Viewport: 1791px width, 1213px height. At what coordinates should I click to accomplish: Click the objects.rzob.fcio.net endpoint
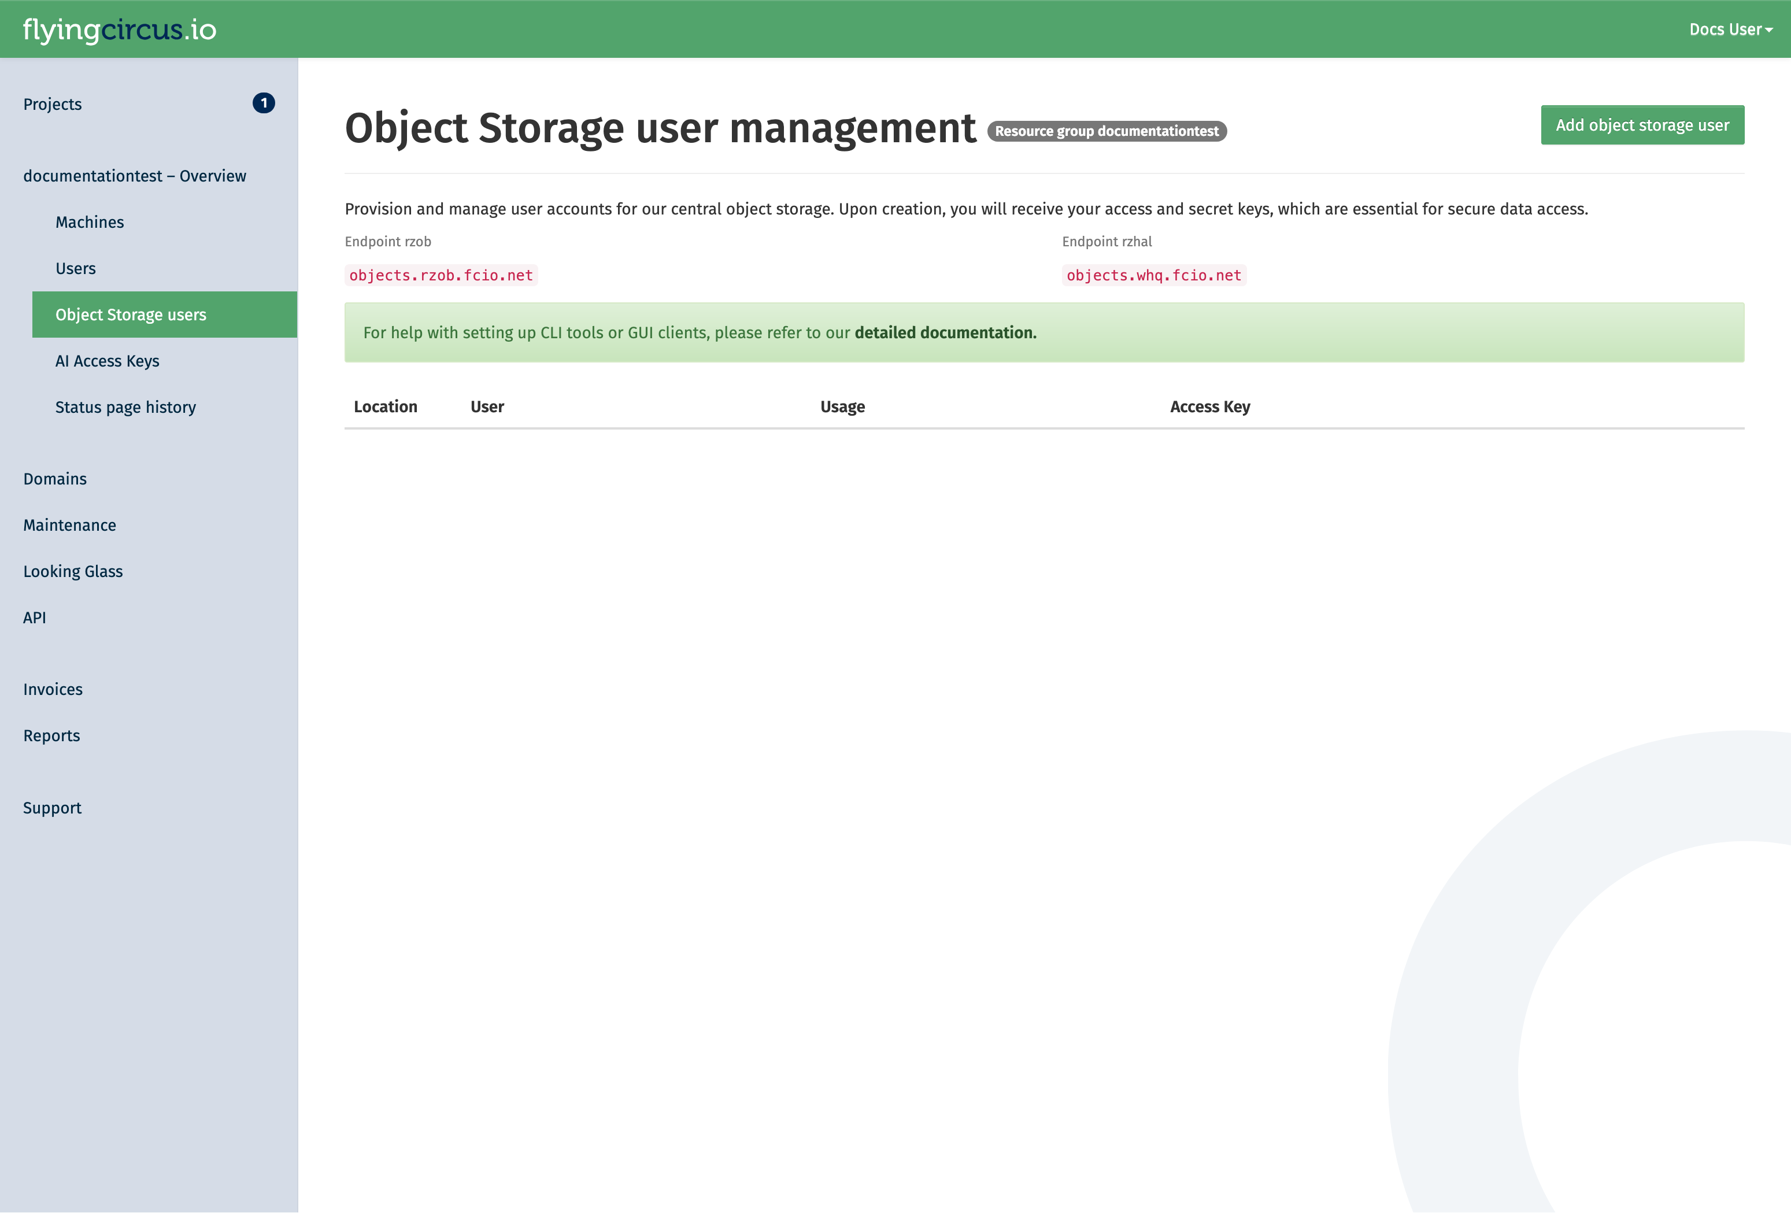441,275
